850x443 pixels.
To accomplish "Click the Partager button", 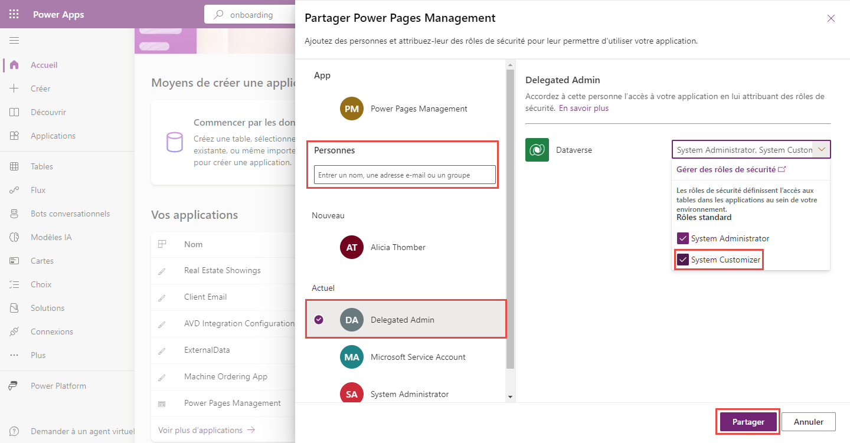I will coord(748,422).
